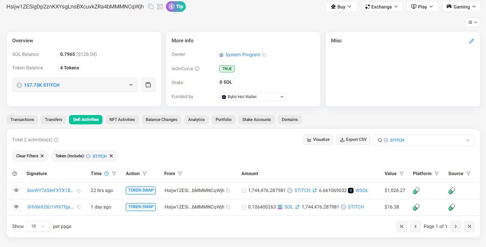Viewport: 486px width, 247px height.
Task: Open the WSOL token link
Action: [362, 191]
